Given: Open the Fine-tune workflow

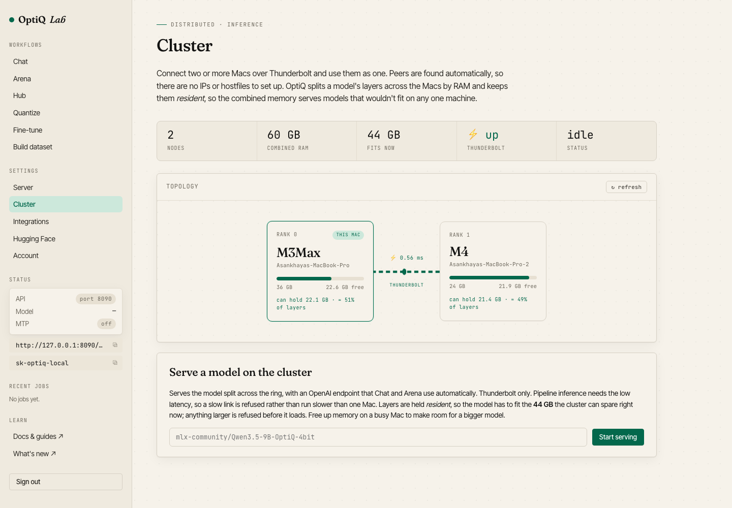Looking at the screenshot, I should pos(66,130).
